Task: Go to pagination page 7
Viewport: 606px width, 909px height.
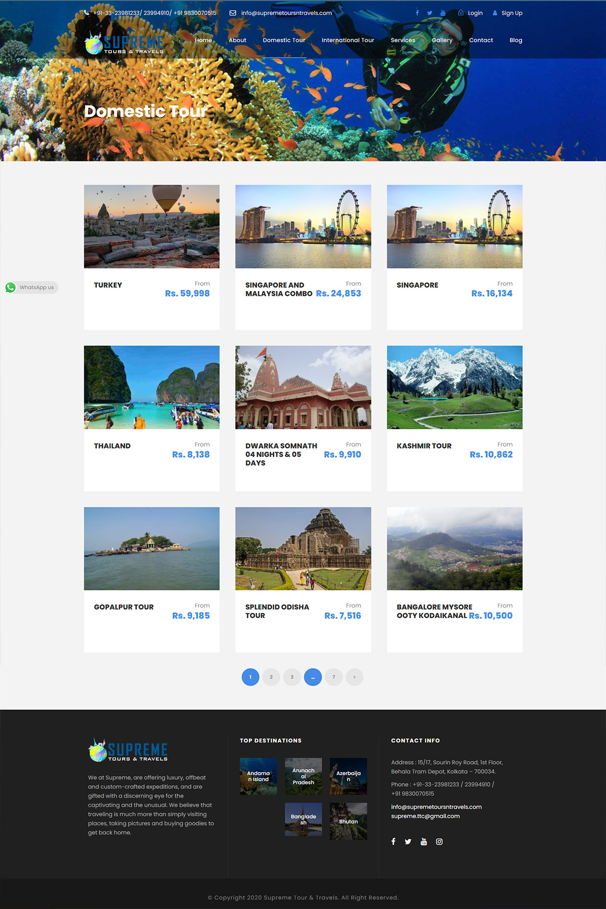Action: [334, 677]
